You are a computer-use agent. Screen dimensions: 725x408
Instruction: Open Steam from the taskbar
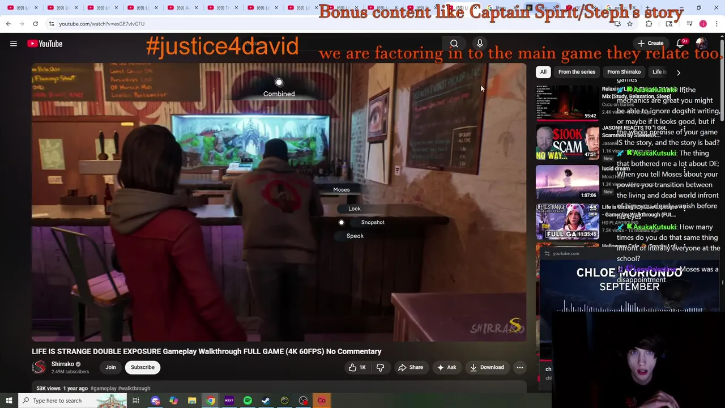[x=266, y=401]
